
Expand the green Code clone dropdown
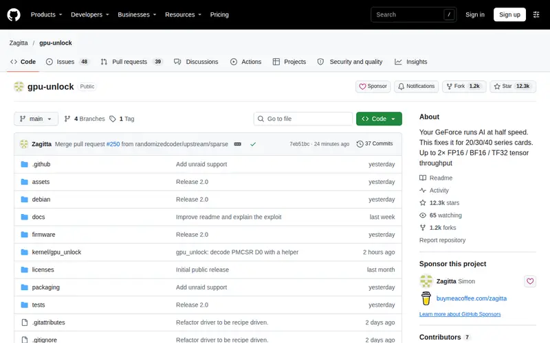pyautogui.click(x=379, y=119)
